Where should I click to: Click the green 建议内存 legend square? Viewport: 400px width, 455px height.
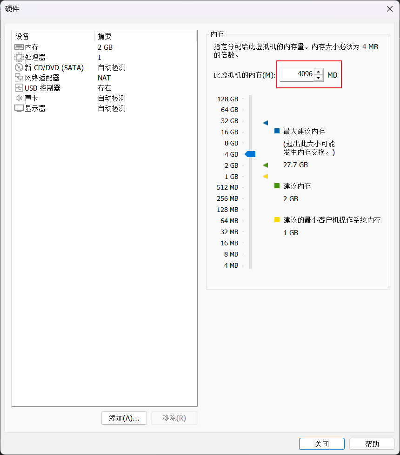(x=277, y=186)
